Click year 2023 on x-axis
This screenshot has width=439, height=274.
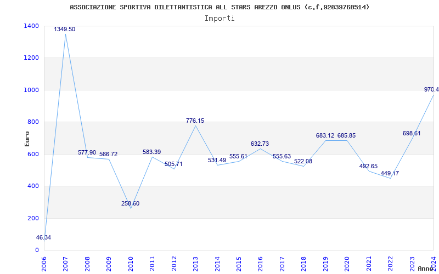point(412,264)
